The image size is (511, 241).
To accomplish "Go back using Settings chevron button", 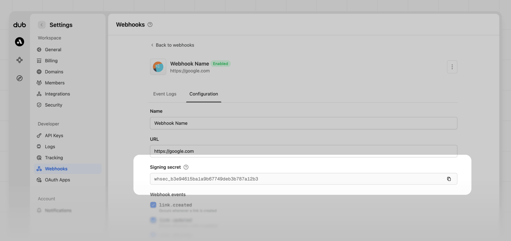I will click(x=42, y=25).
